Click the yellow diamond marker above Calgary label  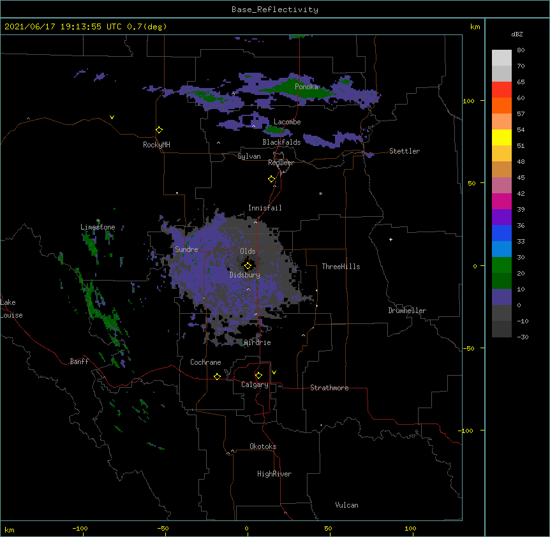[258, 376]
